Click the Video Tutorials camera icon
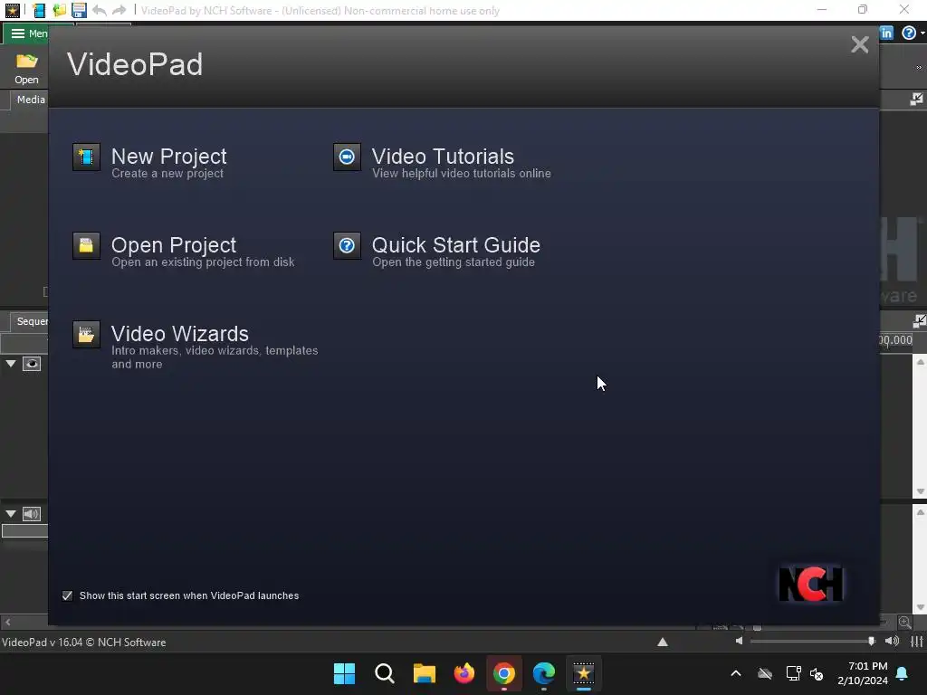The height and width of the screenshot is (695, 927). (347, 157)
